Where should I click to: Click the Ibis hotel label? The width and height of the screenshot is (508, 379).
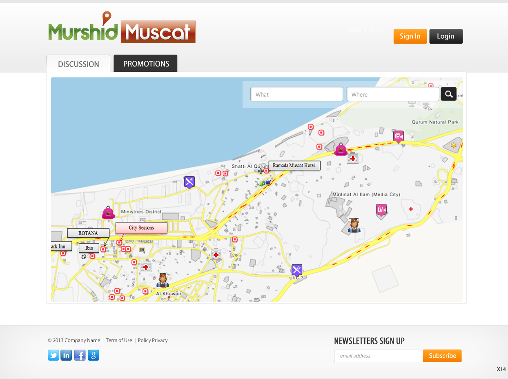[x=89, y=248]
